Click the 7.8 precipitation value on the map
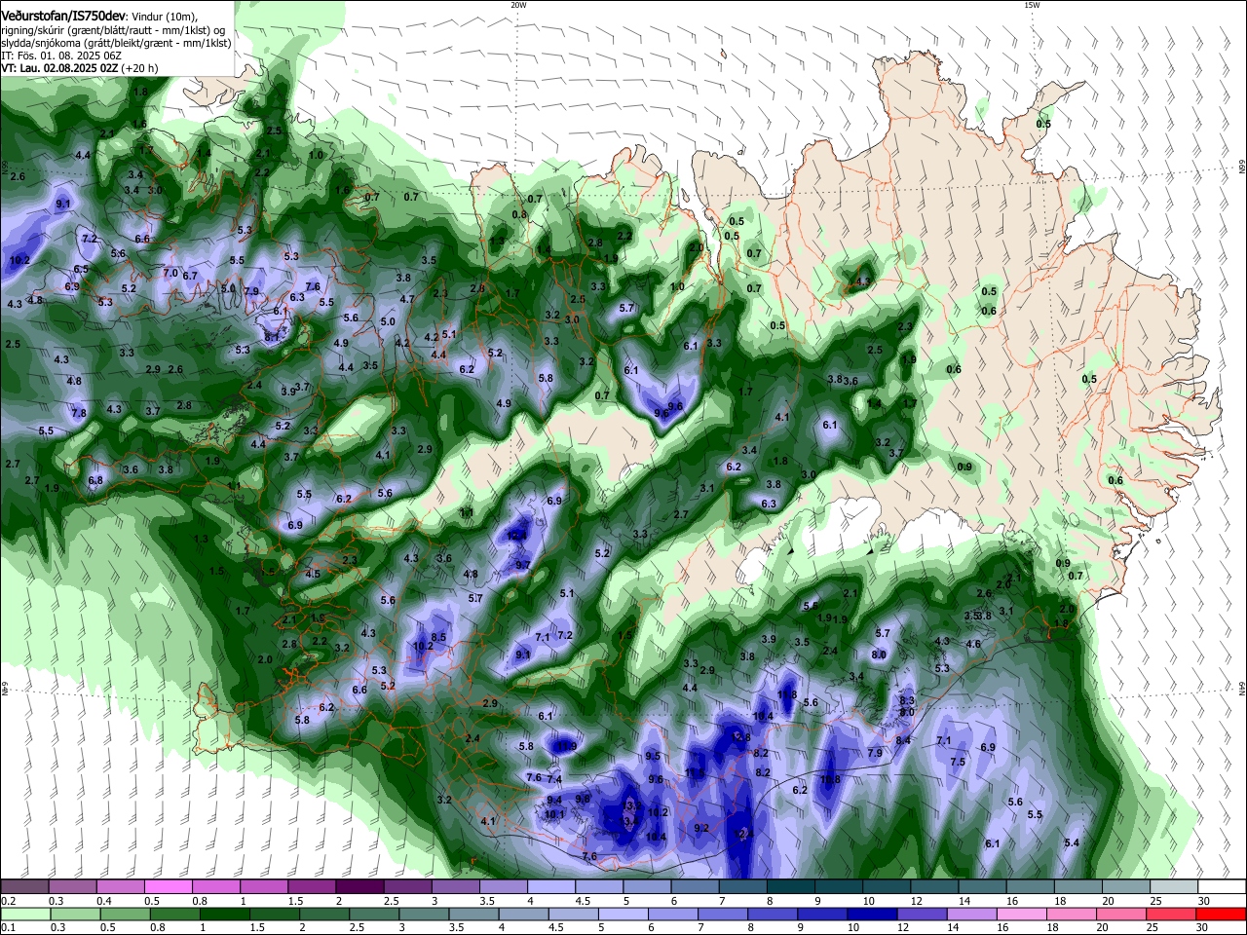Viewport: 1247px width, 935px height. [x=79, y=413]
